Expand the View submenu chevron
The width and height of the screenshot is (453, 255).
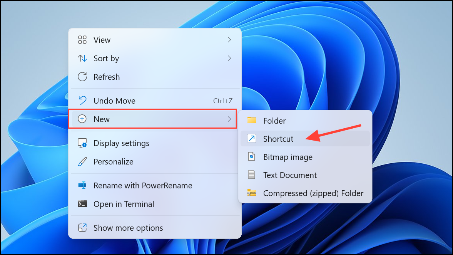[229, 40]
